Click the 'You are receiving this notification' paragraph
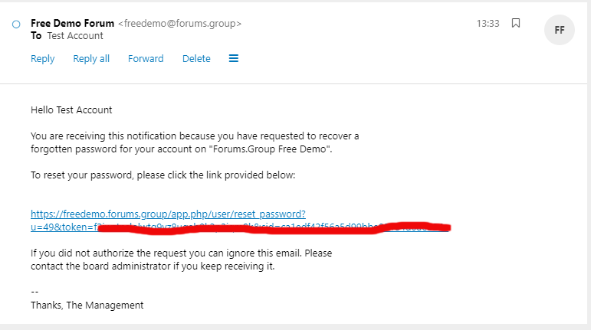The image size is (591, 330). pyautogui.click(x=194, y=142)
